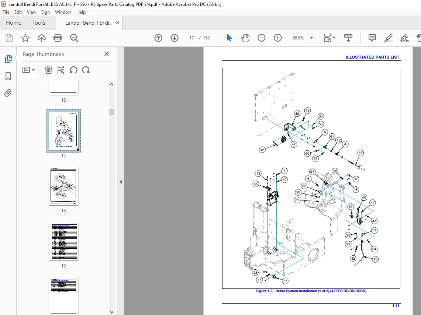Image resolution: width=421 pixels, height=315 pixels.
Task: Switch to the Home tab
Action: pos(14,23)
